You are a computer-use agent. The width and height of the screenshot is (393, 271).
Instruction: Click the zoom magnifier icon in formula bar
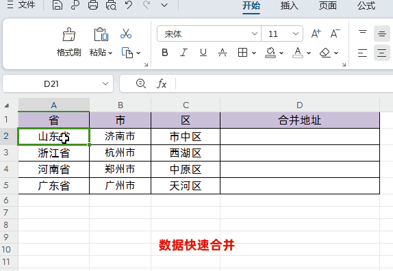[x=140, y=83]
